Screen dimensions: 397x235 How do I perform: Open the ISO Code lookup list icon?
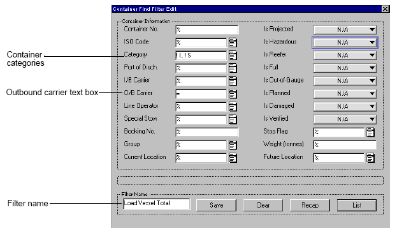233,42
